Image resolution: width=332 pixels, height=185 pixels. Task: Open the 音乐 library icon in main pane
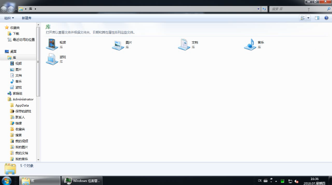pos(250,44)
